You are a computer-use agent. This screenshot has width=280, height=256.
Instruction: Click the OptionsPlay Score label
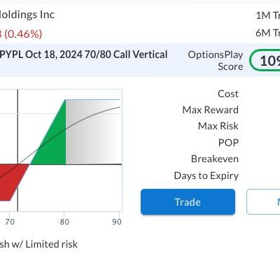click(x=216, y=61)
